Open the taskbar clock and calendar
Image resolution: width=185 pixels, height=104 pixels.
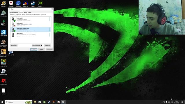tap(177, 102)
